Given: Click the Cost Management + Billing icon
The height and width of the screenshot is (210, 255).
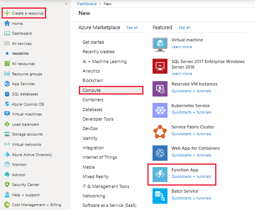Looking at the screenshot, I should point(7,204).
